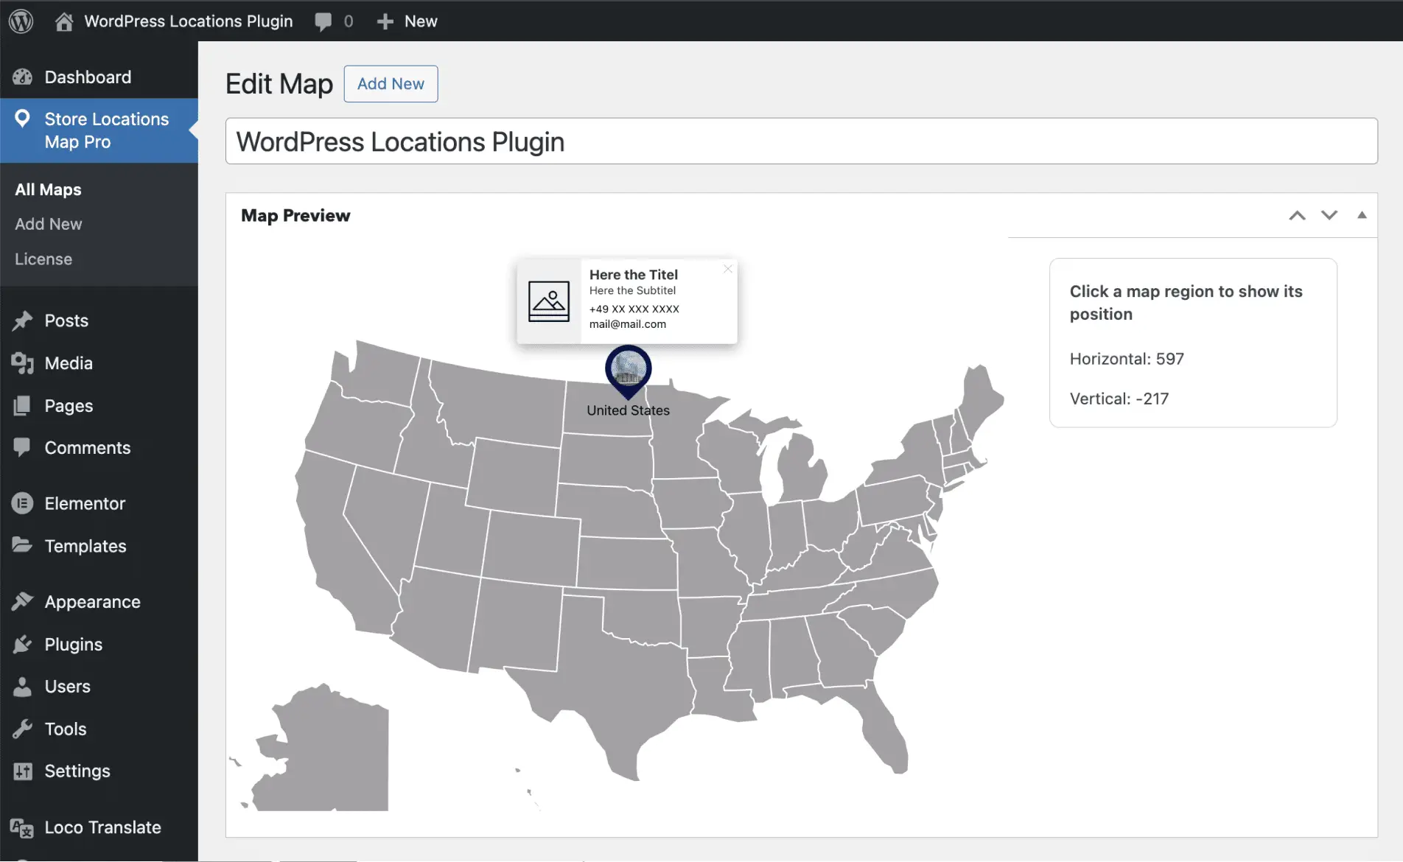Click 'Here the Titel' popup heading
Viewport: 1403px width, 862px height.
[x=634, y=275]
